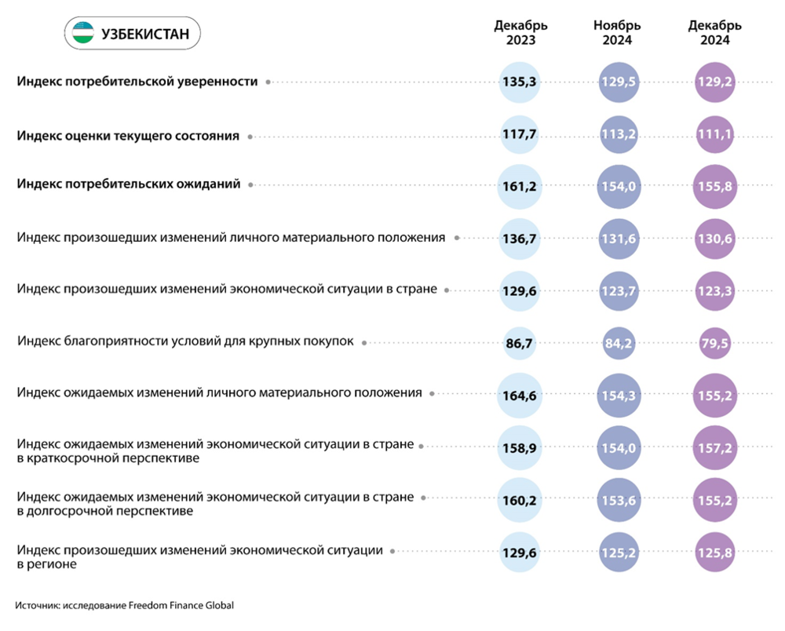Pick the 155,8 purple bubble
The image size is (785, 631).
(x=715, y=186)
